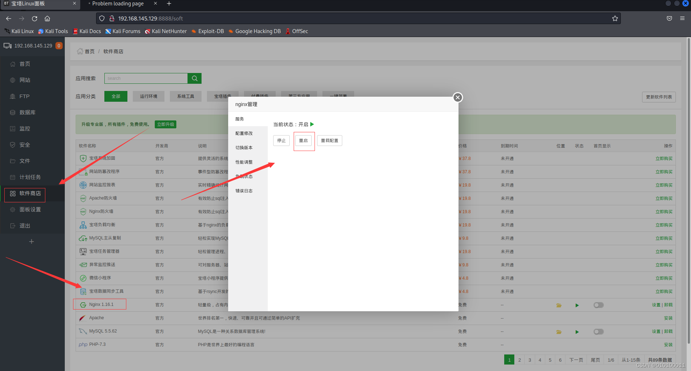The height and width of the screenshot is (371, 691).
Task: Open 面板设置 in the sidebar
Action: (30, 210)
